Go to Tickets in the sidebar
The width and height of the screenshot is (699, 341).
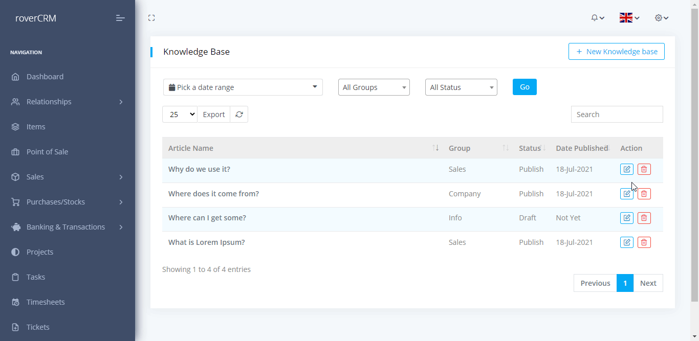(x=38, y=327)
